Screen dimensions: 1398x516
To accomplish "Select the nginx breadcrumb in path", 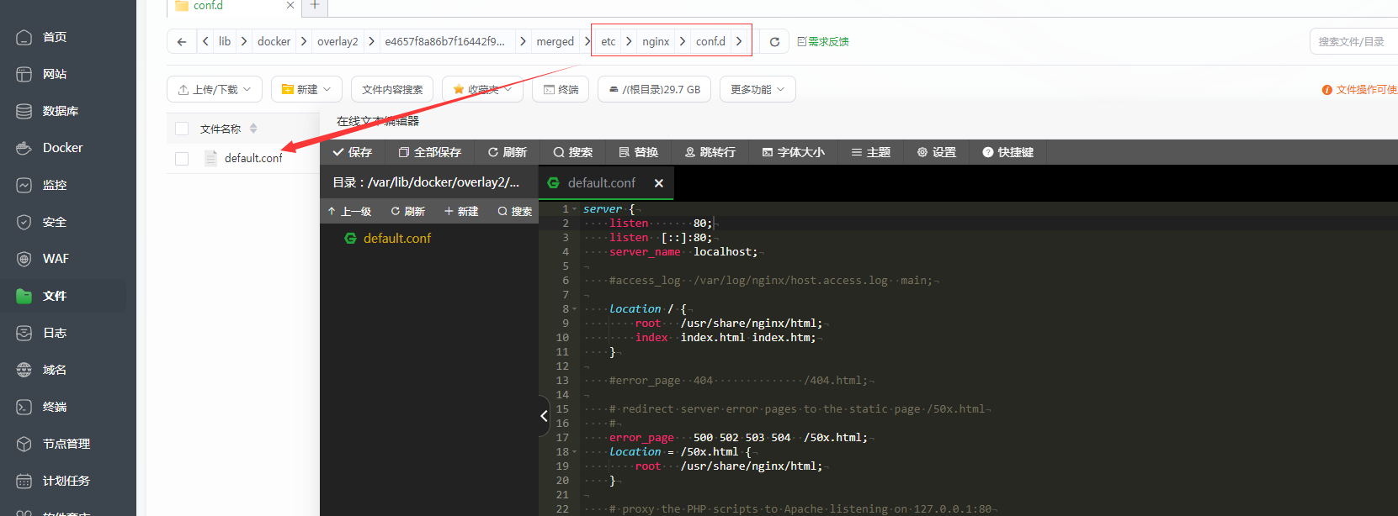I will click(656, 41).
